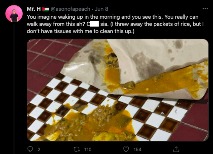Click the flag emoji beside Mr. H
The height and width of the screenshot is (154, 213).
coord(46,9)
